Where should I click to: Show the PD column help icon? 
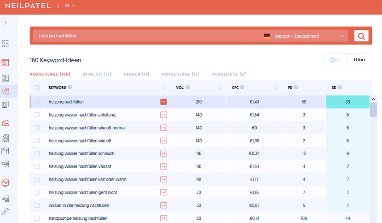click(296, 87)
